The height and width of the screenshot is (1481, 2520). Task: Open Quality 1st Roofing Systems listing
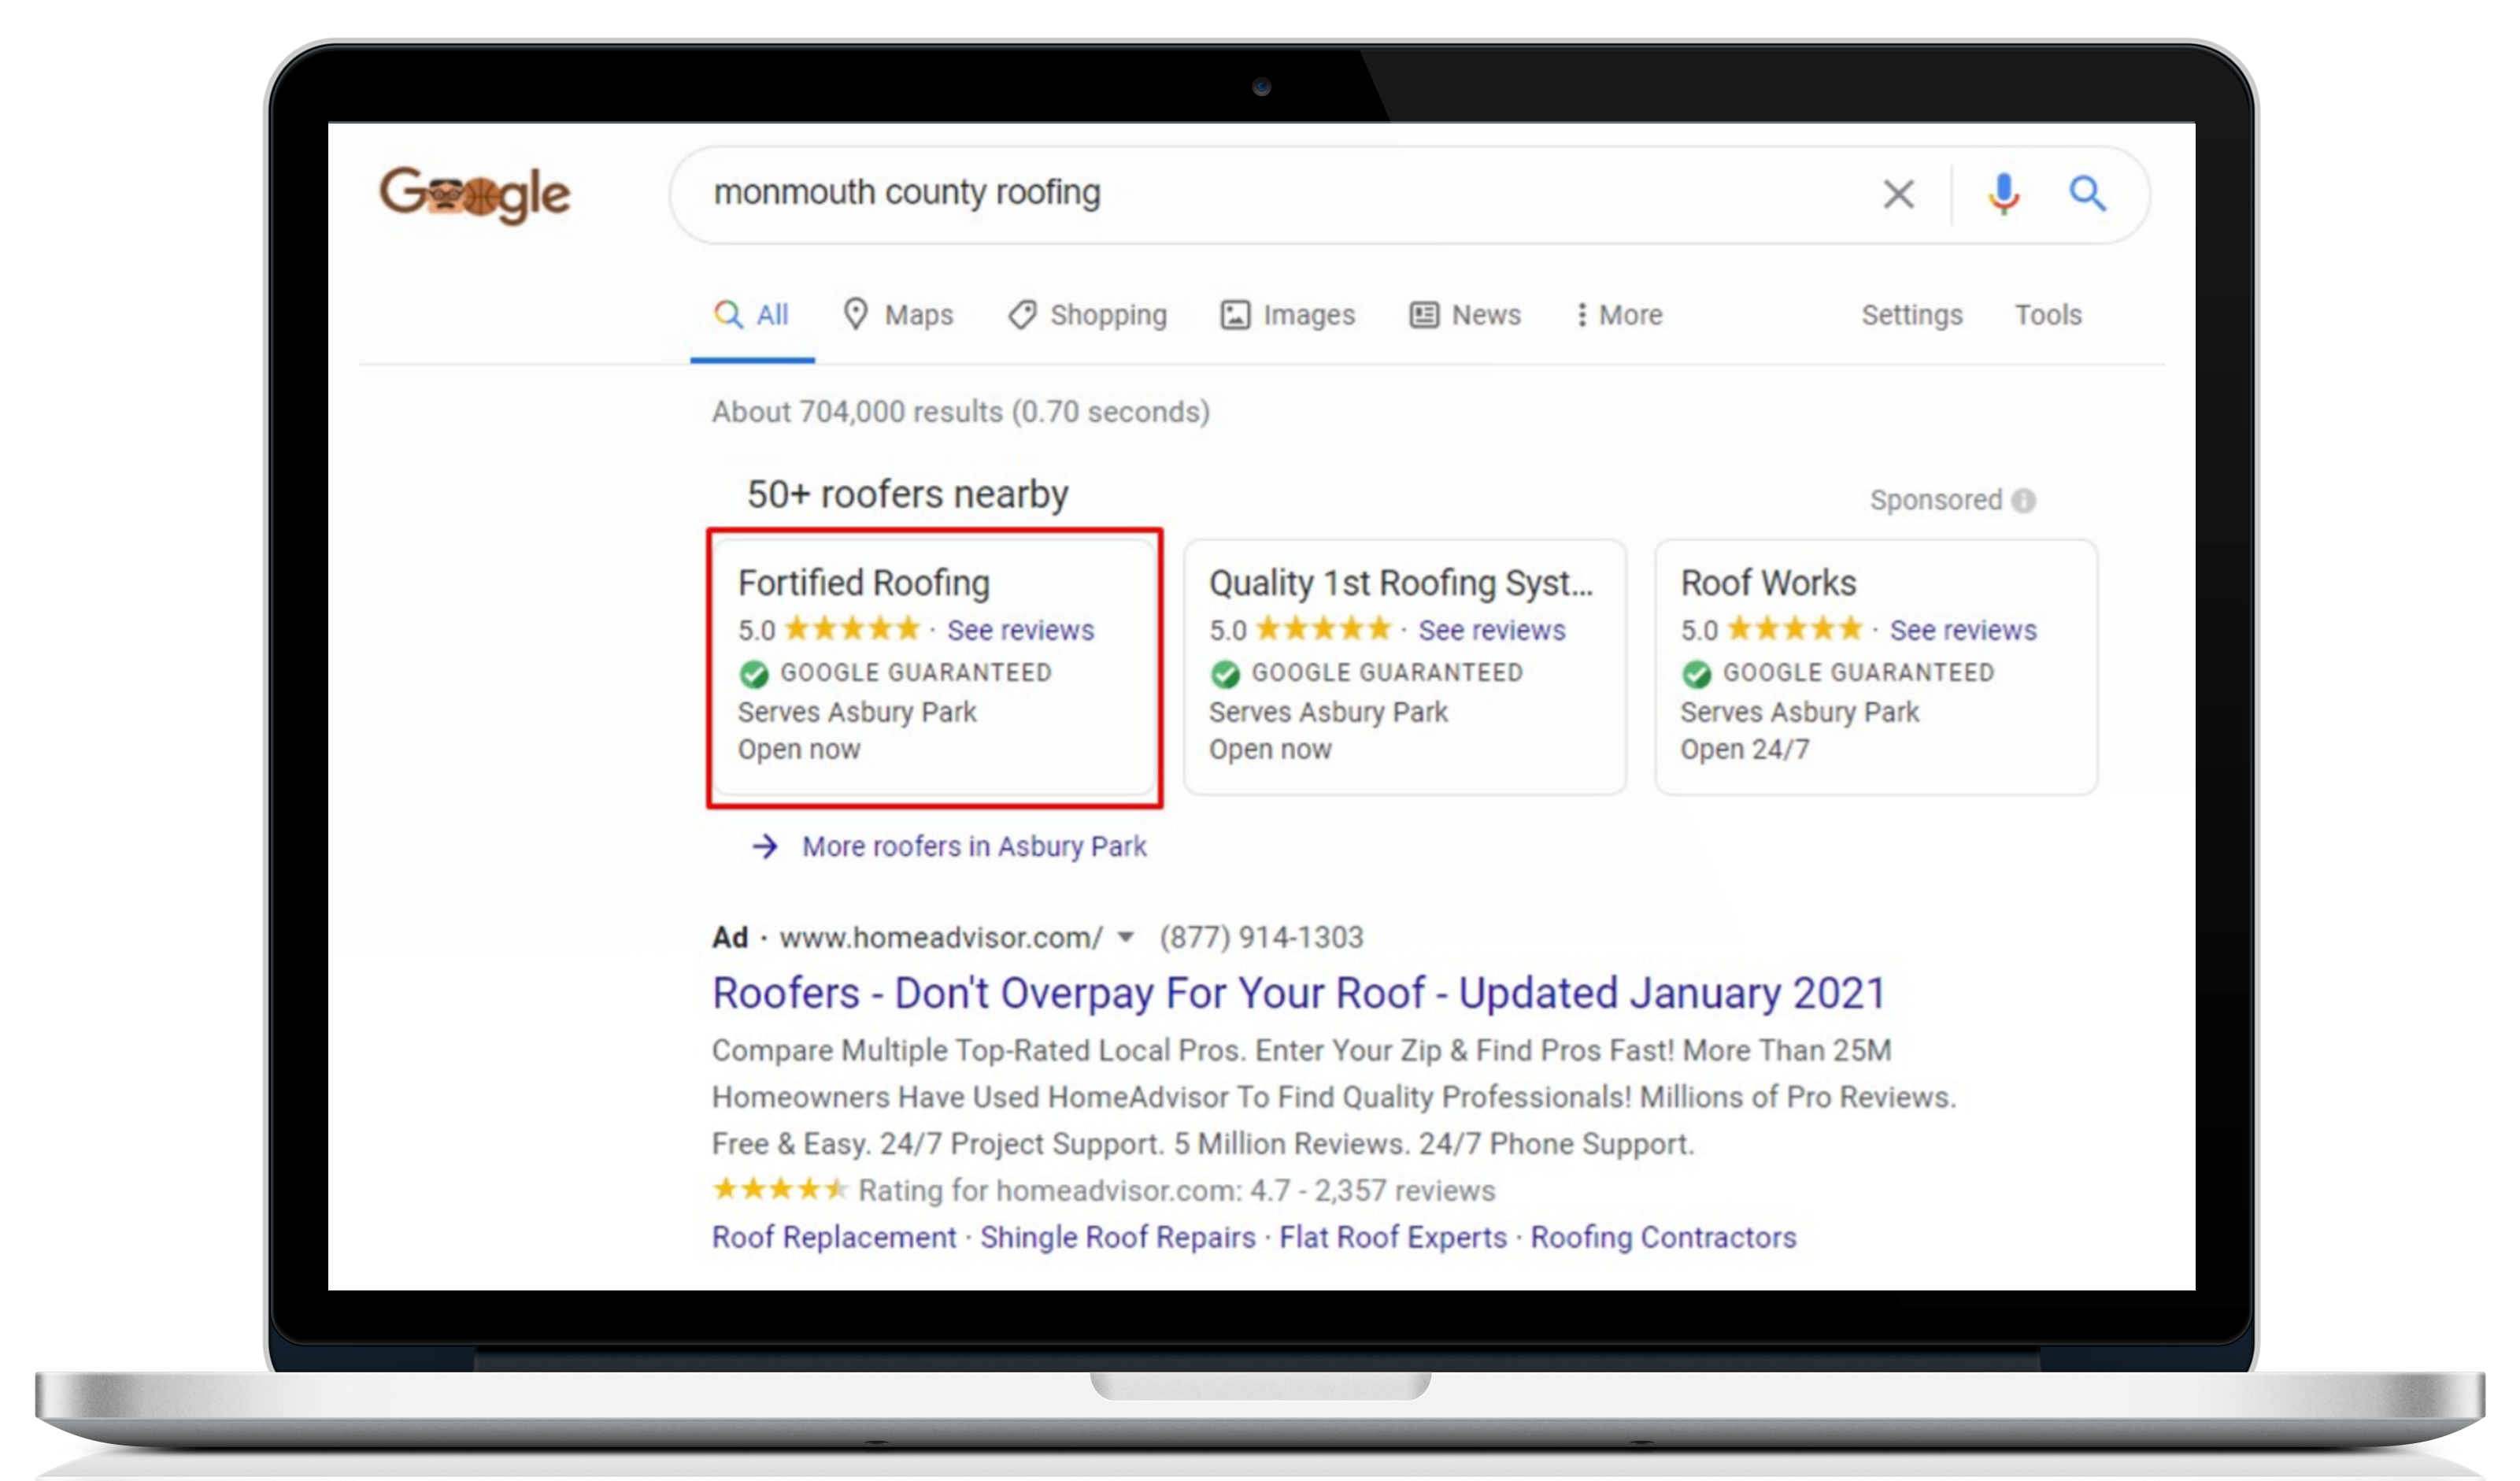[x=1400, y=583]
